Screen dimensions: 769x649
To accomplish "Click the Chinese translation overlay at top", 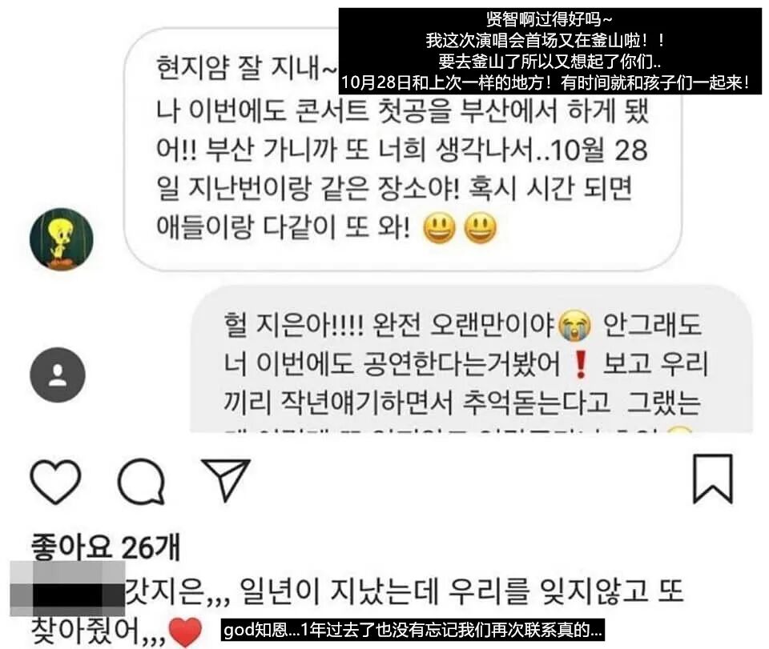I will pyautogui.click(x=550, y=51).
